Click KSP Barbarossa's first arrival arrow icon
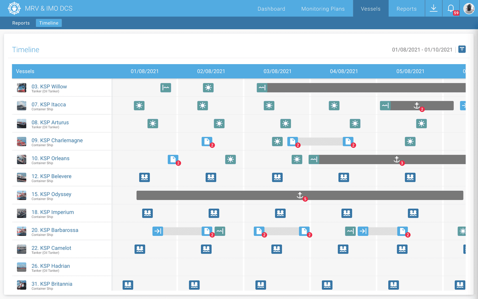The height and width of the screenshot is (299, 478). [x=158, y=231]
